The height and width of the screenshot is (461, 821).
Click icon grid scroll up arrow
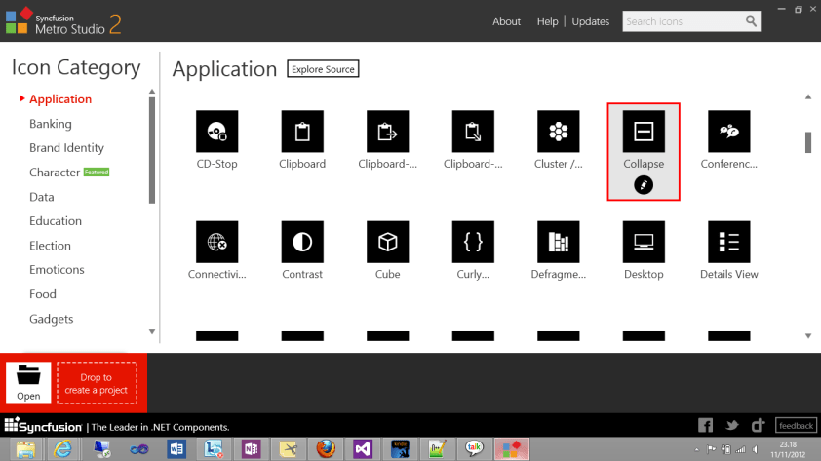[x=807, y=96]
